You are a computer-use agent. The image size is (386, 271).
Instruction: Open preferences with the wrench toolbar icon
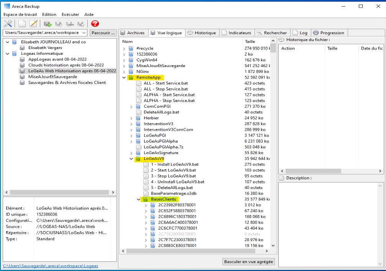(8, 24)
